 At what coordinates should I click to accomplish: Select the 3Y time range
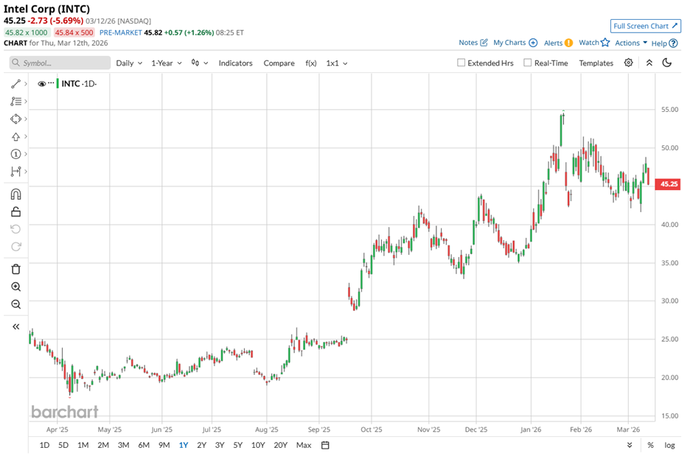pos(220,446)
